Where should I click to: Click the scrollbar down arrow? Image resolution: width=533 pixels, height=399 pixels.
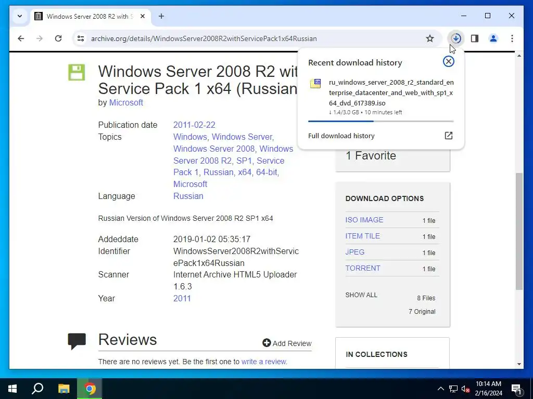[519, 364]
